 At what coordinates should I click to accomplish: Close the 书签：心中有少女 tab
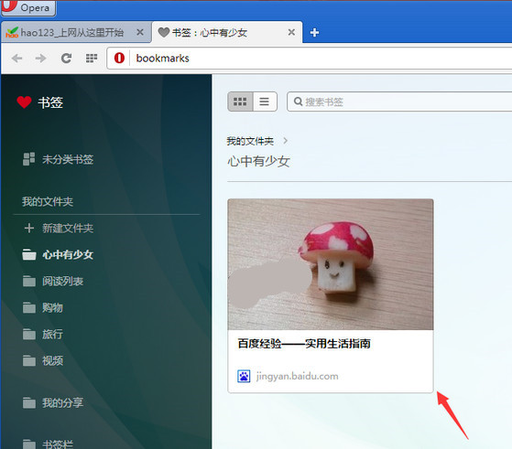click(291, 32)
